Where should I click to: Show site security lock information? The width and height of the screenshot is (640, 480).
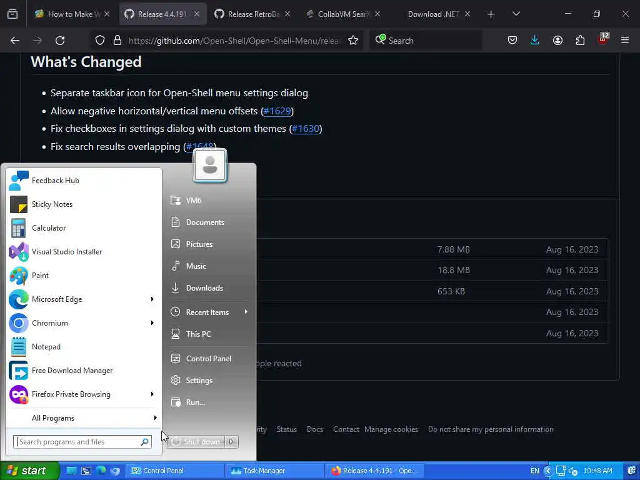click(x=117, y=41)
